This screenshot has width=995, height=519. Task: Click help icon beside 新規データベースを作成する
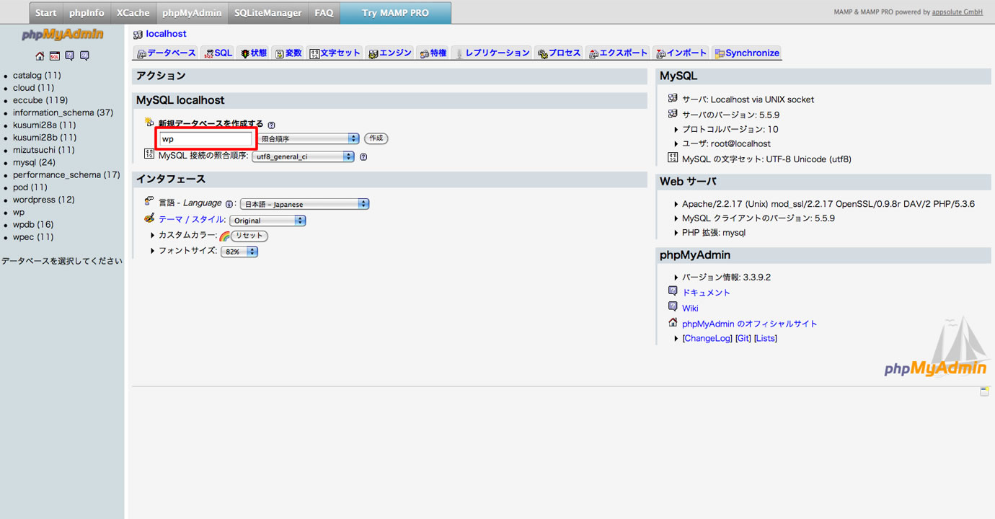tap(272, 125)
